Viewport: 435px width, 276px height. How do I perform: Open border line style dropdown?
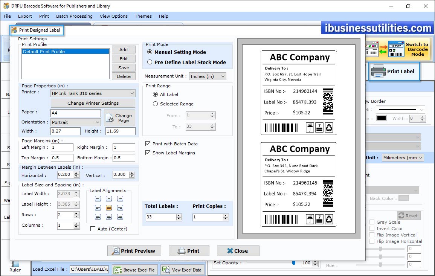tap(400, 109)
